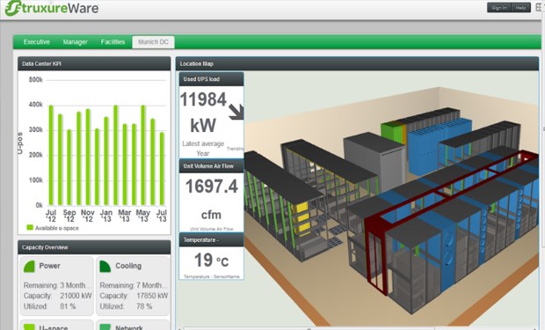Viewport: 545px width, 330px height.
Task: Click the Network capacity icon
Action: [x=105, y=326]
